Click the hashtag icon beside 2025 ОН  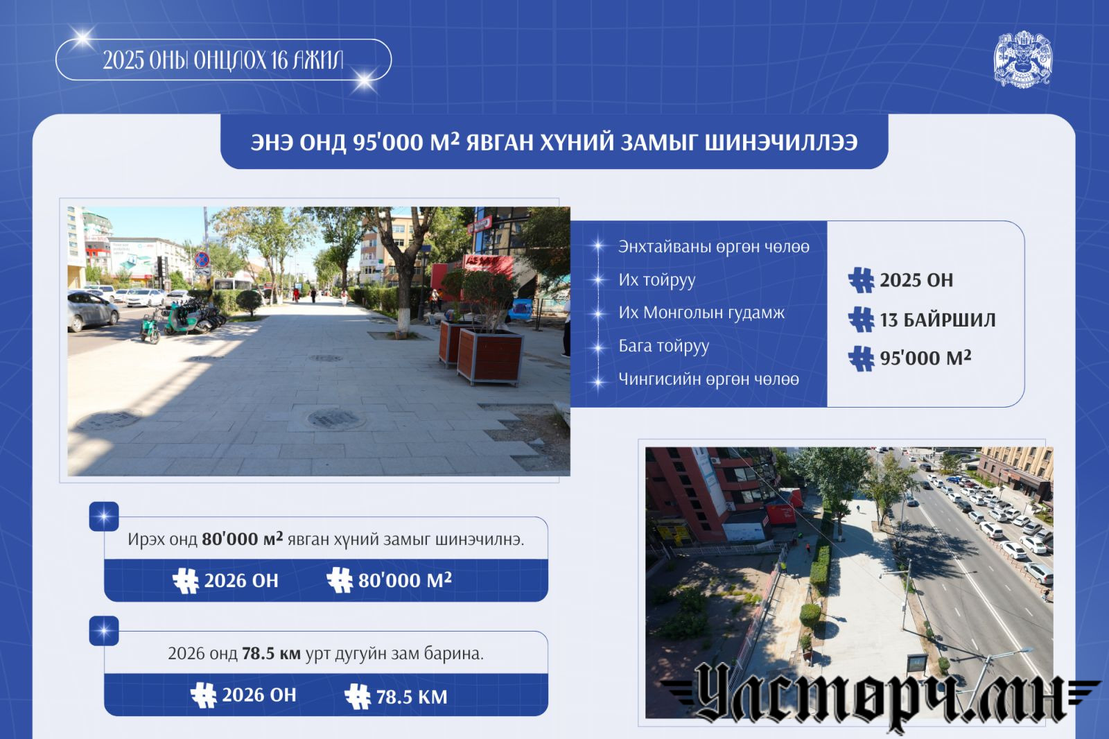pyautogui.click(x=861, y=280)
